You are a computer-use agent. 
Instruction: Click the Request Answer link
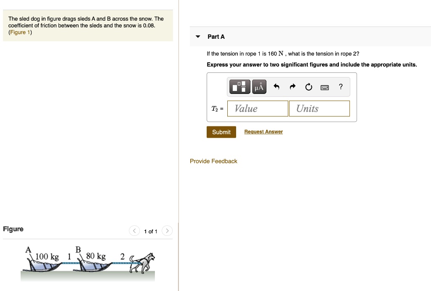[263, 131]
